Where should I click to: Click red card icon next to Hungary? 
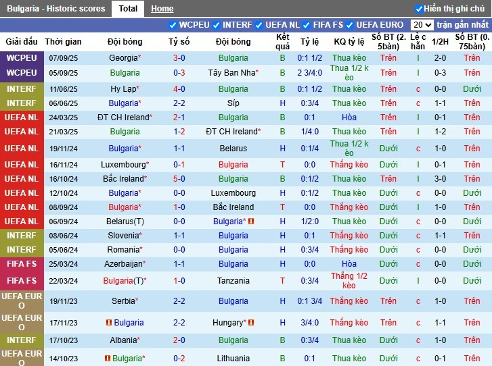250,323
